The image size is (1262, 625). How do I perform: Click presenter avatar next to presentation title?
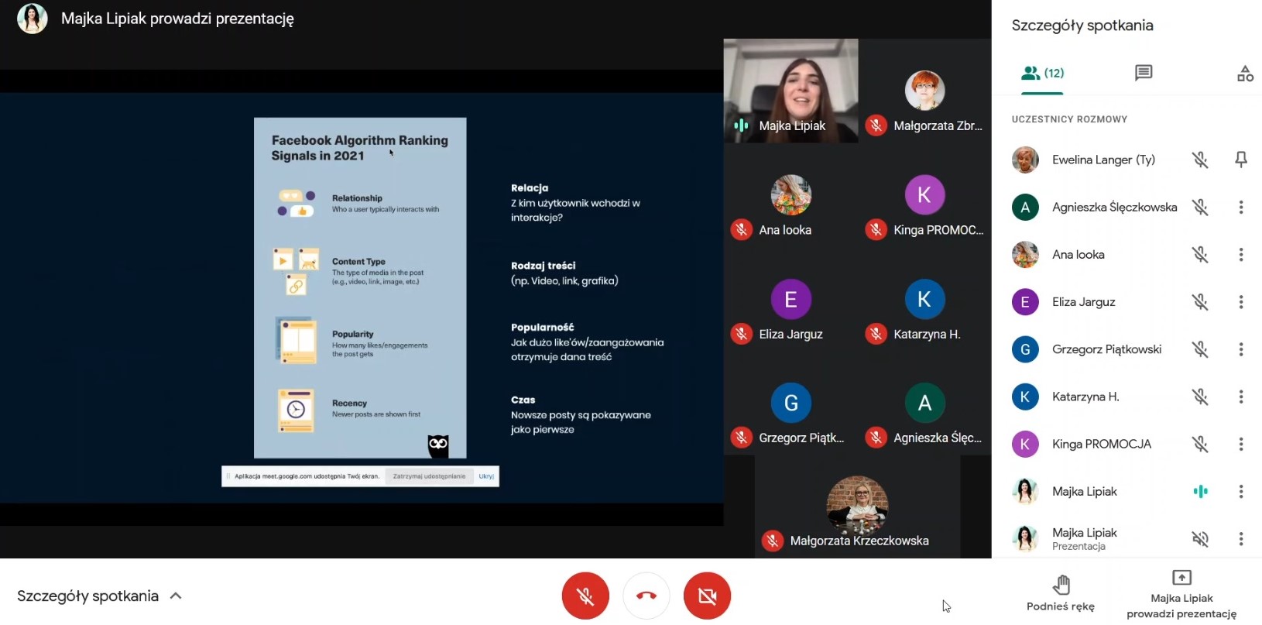(33, 19)
